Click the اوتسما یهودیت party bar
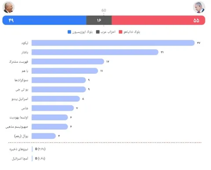Image resolution: width=211 pixels, height=170 pixels. 50,117
